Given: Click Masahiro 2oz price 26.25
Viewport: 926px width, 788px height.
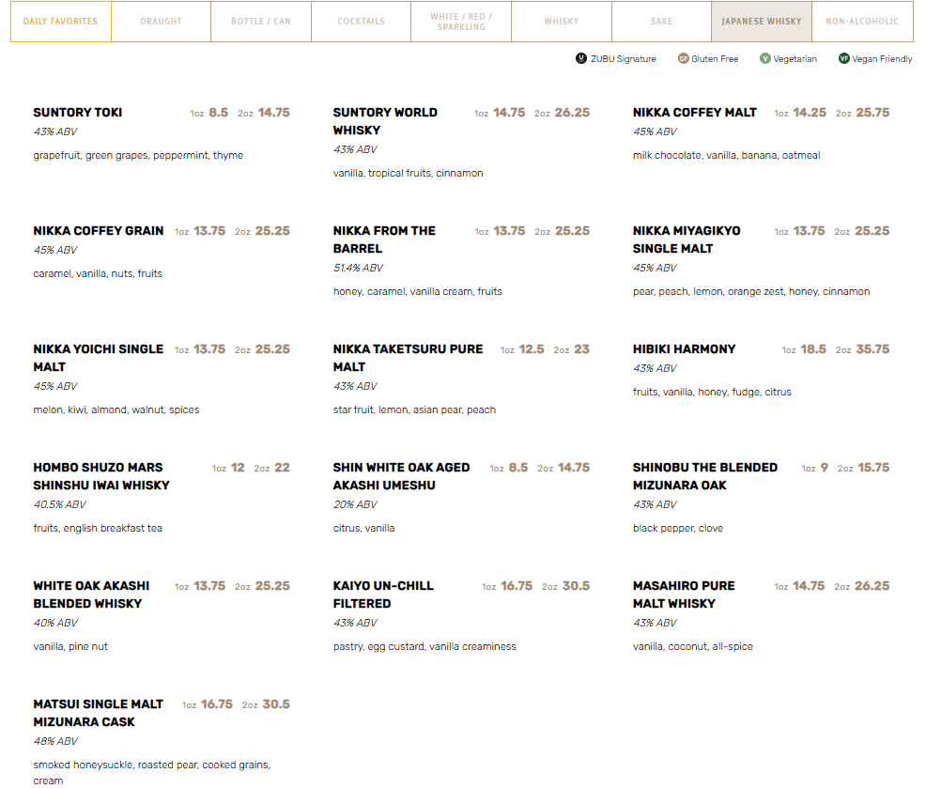Looking at the screenshot, I should [872, 586].
